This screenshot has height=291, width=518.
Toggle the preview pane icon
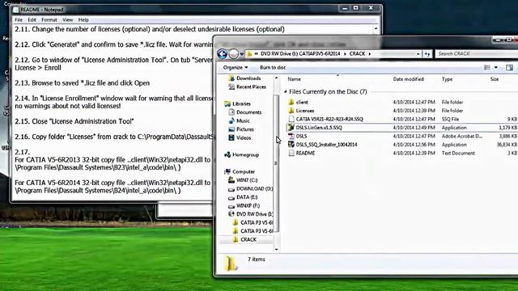pyautogui.click(x=509, y=67)
